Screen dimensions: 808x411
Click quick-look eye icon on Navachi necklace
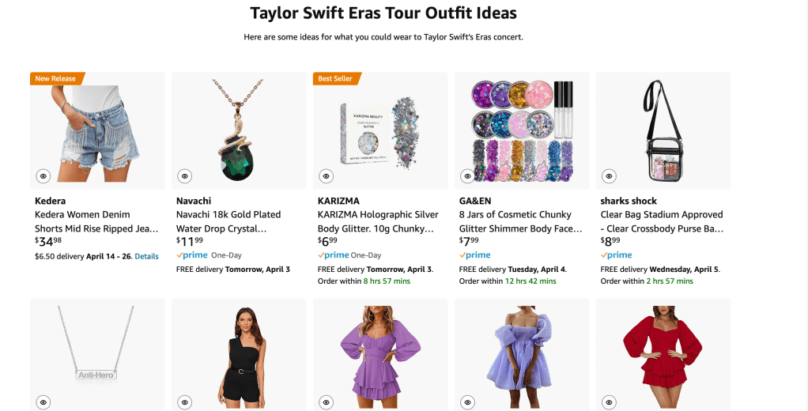185,176
